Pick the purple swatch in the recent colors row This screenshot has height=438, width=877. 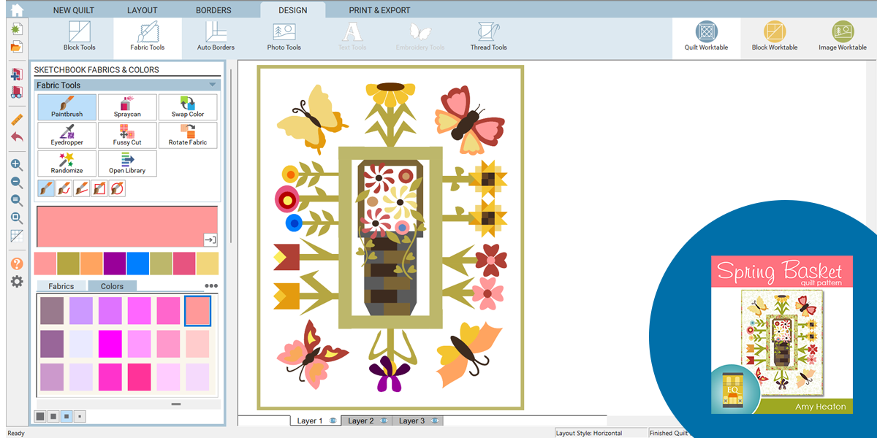[x=115, y=264]
